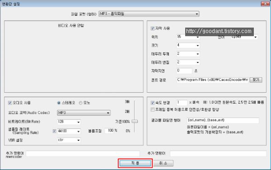Screen dimensions: 271x170
Task: Open the 비트레이트 (Bit Rate) dropdown showing 128
Action: [x=69, y=122]
